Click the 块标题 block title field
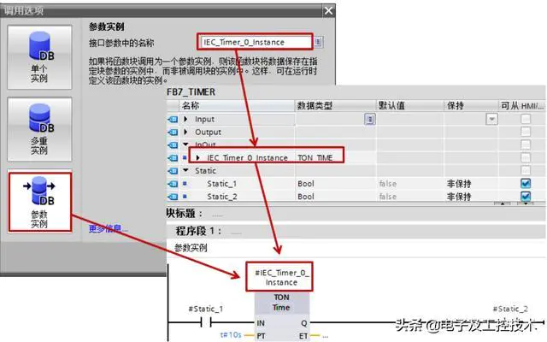This screenshot has height=342, width=547. pos(217,214)
